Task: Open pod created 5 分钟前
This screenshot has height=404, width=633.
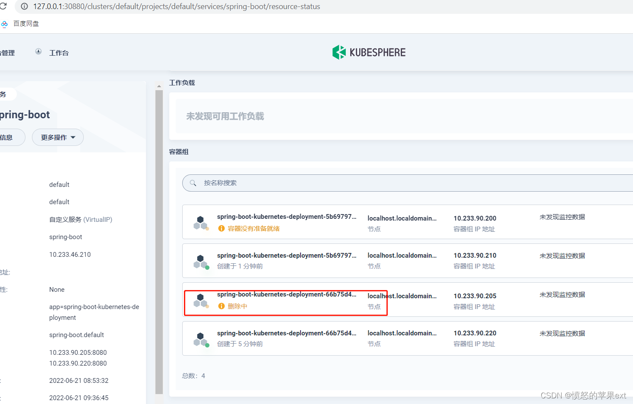Action: click(x=287, y=333)
